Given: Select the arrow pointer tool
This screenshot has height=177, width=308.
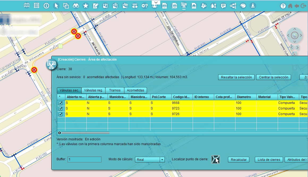Looking at the screenshot, I should click(x=56, y=6).
